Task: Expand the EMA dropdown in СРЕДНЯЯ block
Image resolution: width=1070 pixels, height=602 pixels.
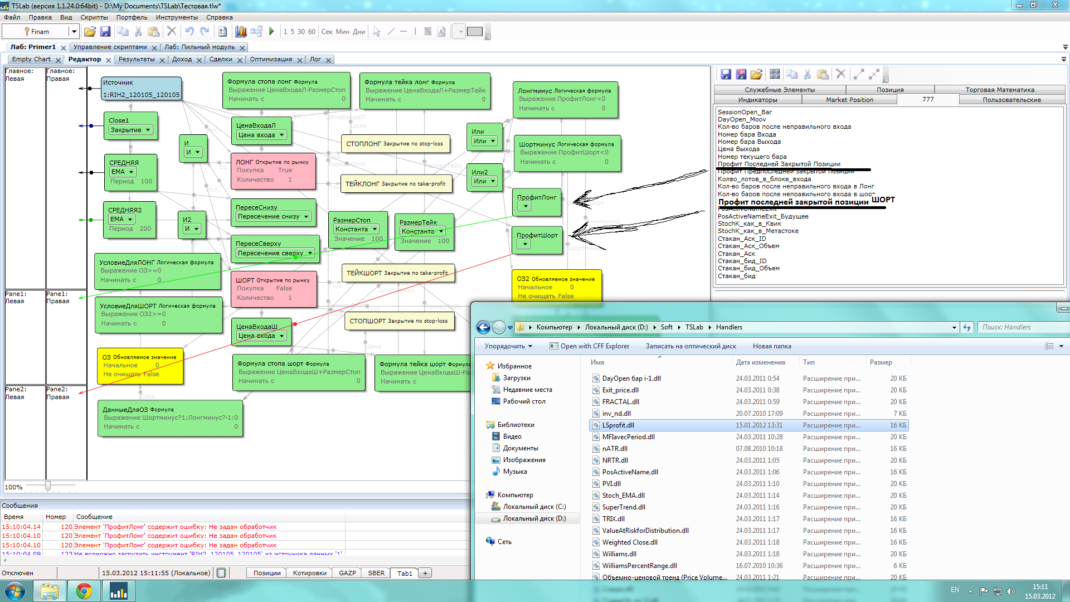Action: click(x=131, y=172)
